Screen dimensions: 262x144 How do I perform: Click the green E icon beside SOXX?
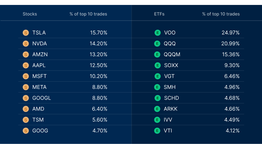coord(157,65)
